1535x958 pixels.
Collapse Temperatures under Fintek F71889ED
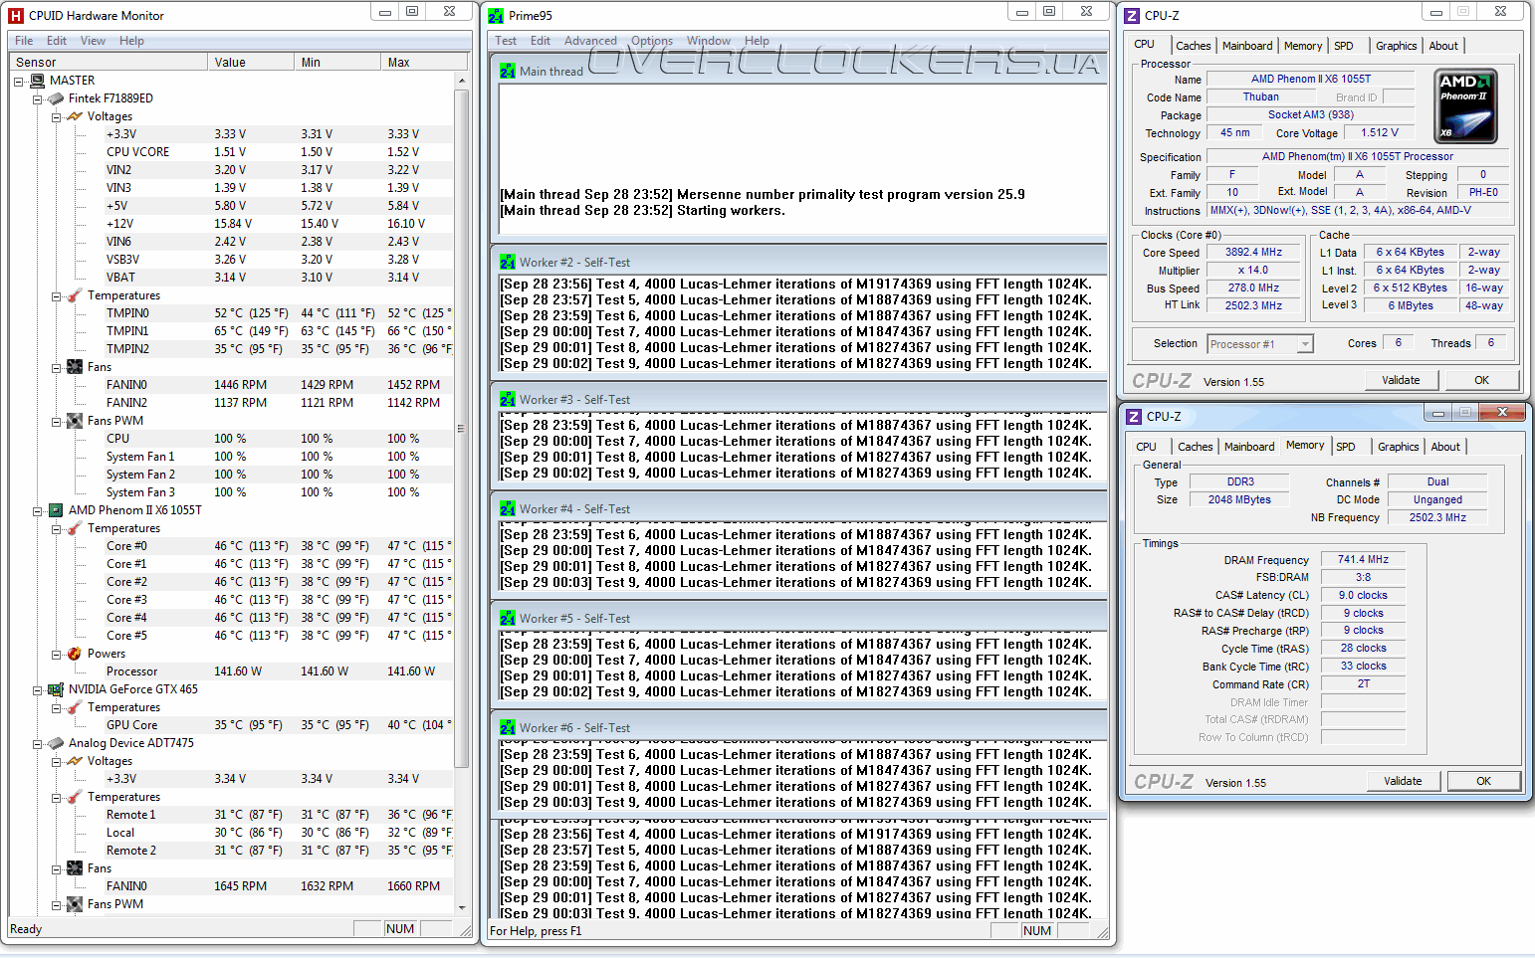pos(57,295)
